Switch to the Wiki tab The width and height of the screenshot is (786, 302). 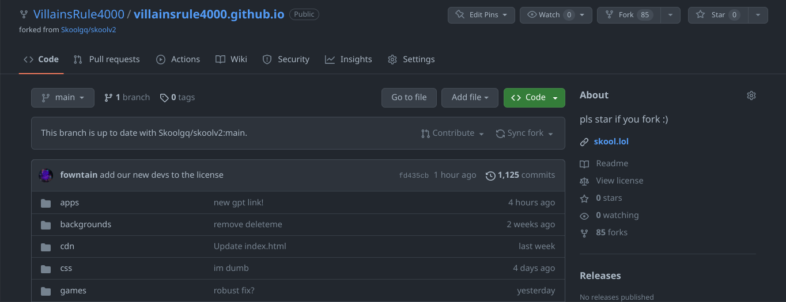(231, 59)
